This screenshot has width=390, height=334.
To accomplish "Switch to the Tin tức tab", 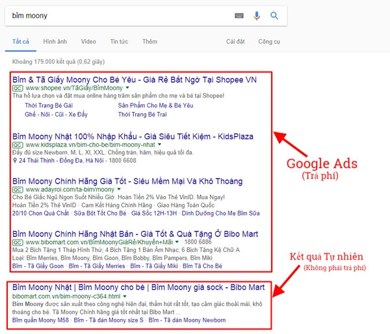I will pyautogui.click(x=119, y=42).
